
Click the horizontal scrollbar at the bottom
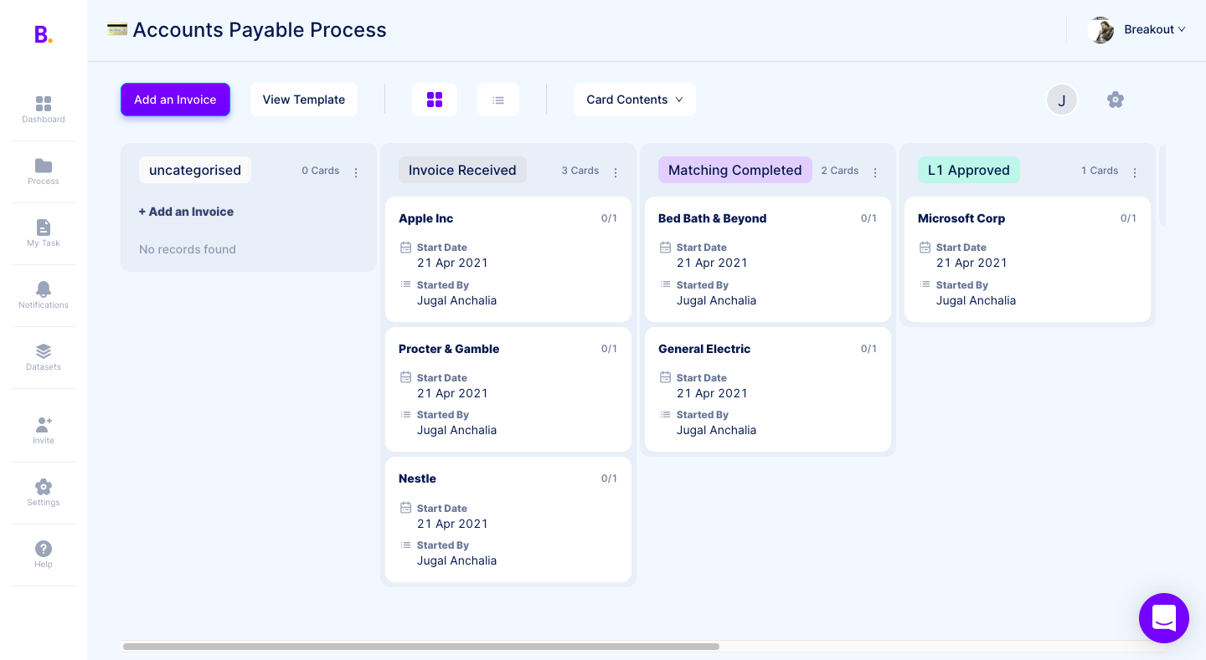pyautogui.click(x=420, y=647)
